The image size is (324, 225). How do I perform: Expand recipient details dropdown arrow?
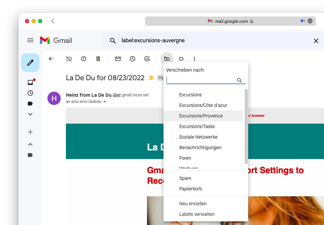pos(105,102)
